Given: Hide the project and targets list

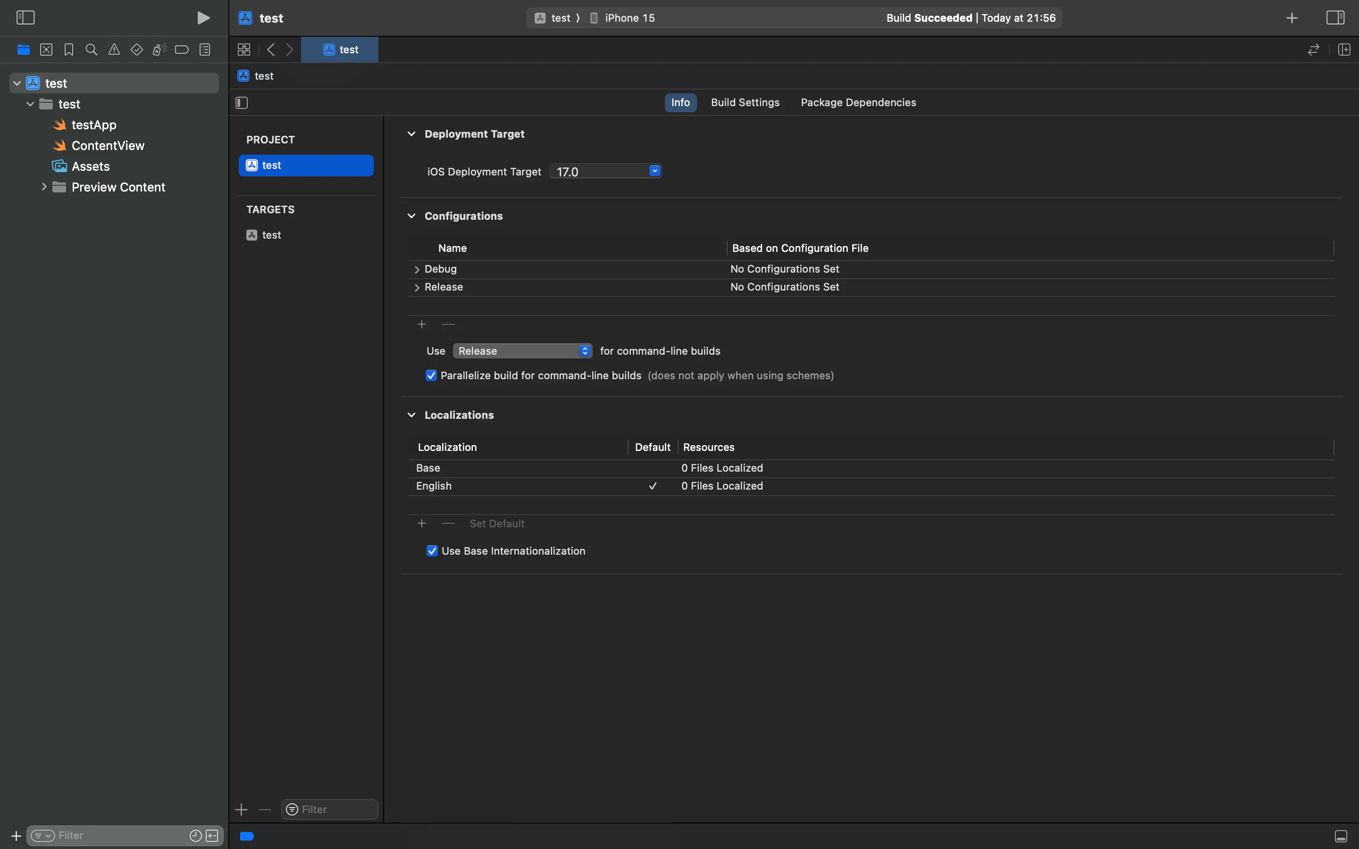Looking at the screenshot, I should (242, 103).
